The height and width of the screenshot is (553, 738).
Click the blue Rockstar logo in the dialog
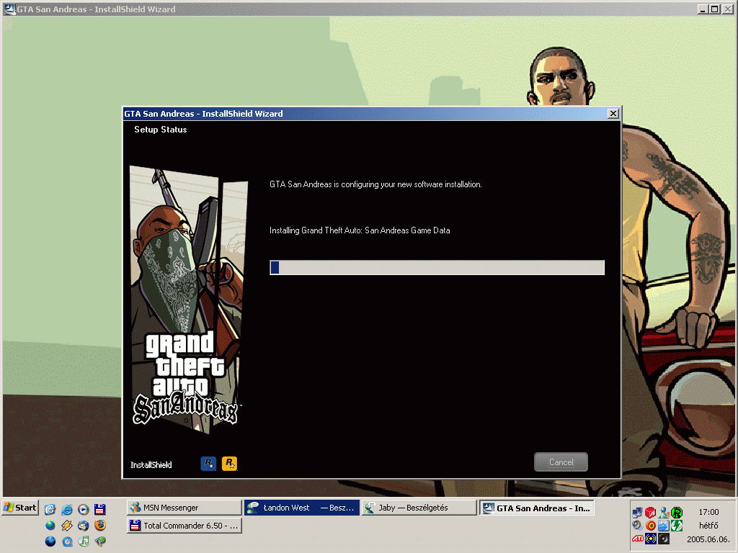[208, 463]
